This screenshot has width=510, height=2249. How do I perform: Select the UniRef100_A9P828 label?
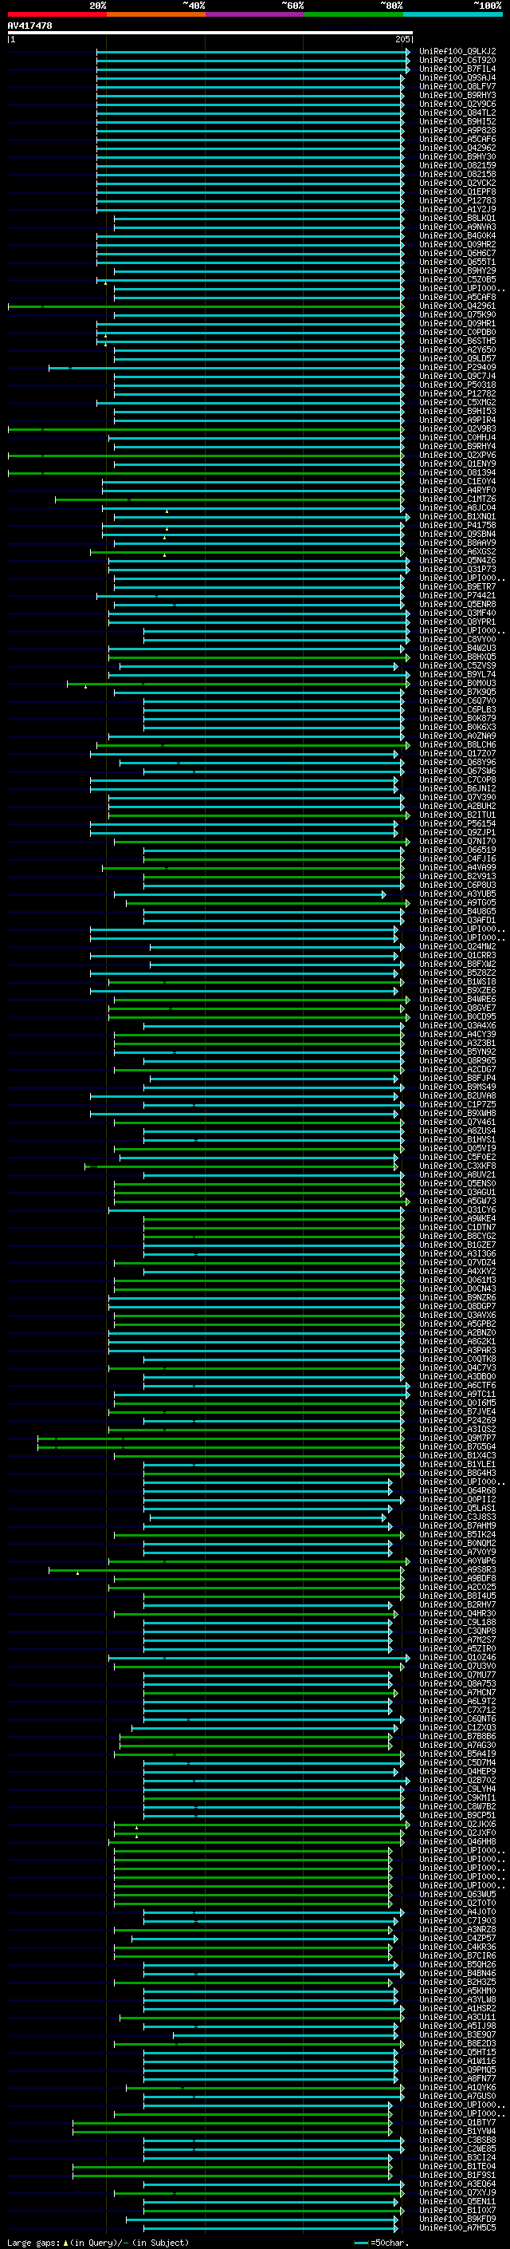tap(457, 130)
